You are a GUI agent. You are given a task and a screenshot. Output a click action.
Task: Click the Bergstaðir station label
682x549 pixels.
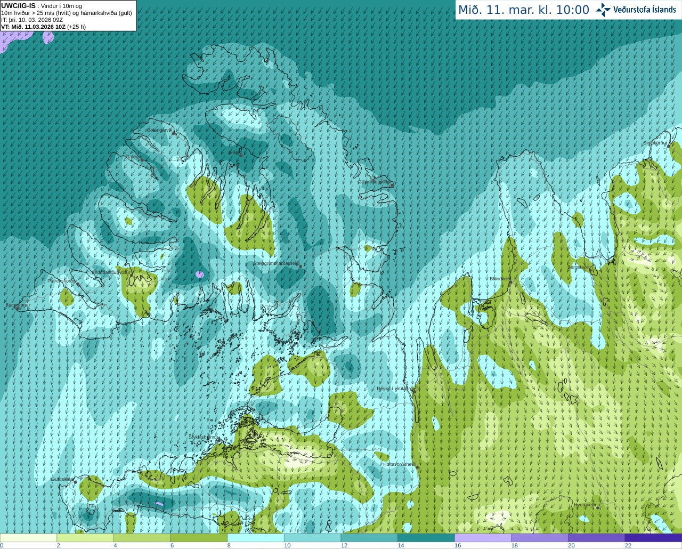[579, 267]
